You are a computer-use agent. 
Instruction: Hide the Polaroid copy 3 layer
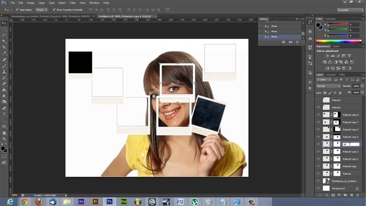point(318,151)
